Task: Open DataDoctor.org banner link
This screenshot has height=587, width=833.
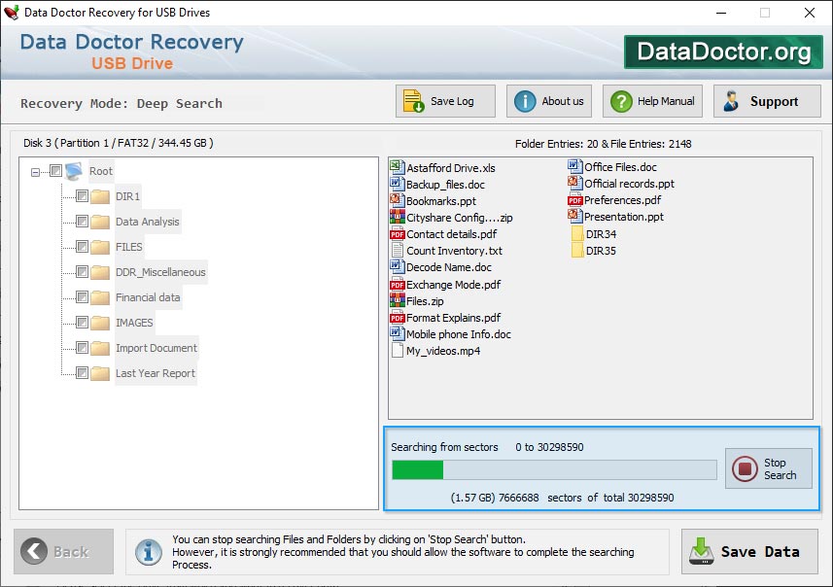Action: 723,52
